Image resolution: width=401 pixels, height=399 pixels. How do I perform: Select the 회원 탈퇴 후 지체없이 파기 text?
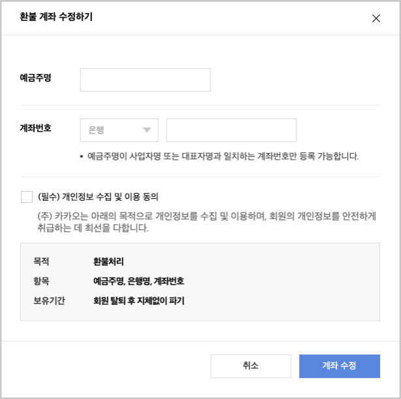click(138, 301)
